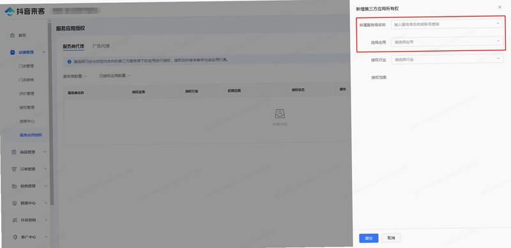Open the 评价管理 submenu item
511x248 pixels.
click(27, 94)
